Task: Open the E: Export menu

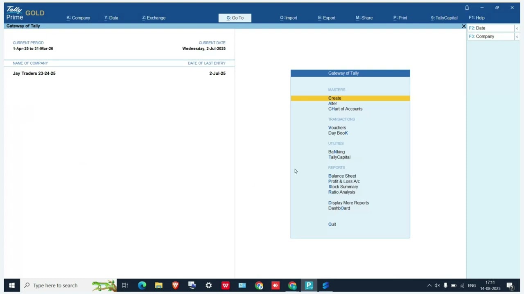Action: click(x=327, y=18)
